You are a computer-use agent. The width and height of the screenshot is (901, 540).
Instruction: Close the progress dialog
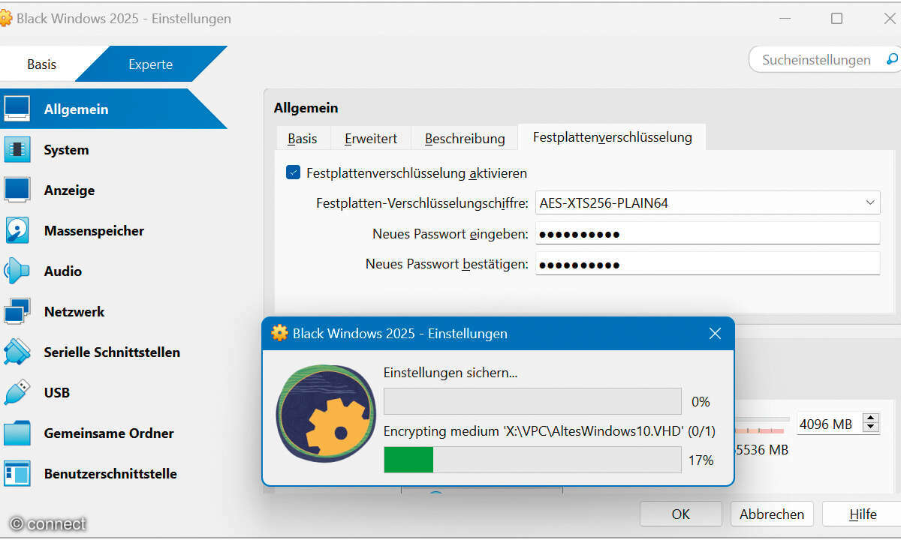pos(715,333)
